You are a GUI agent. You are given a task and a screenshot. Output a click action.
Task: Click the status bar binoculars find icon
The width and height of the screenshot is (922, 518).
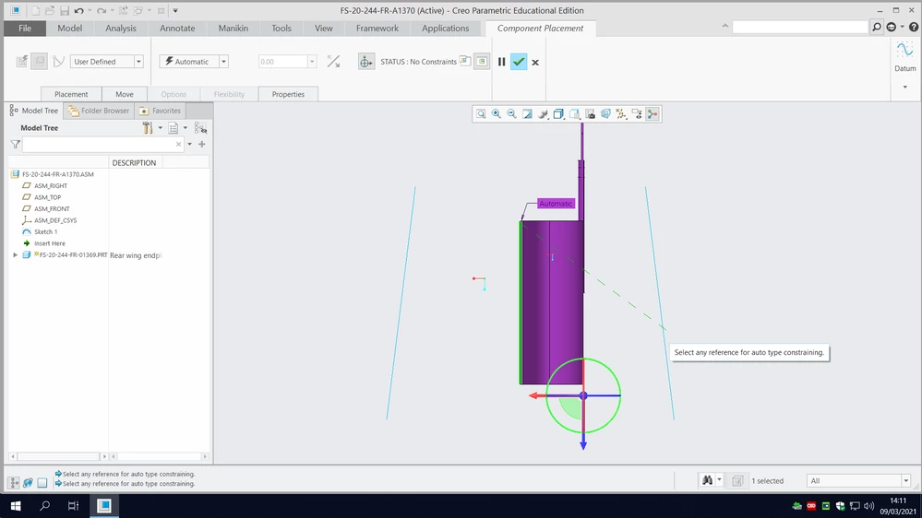tap(707, 480)
